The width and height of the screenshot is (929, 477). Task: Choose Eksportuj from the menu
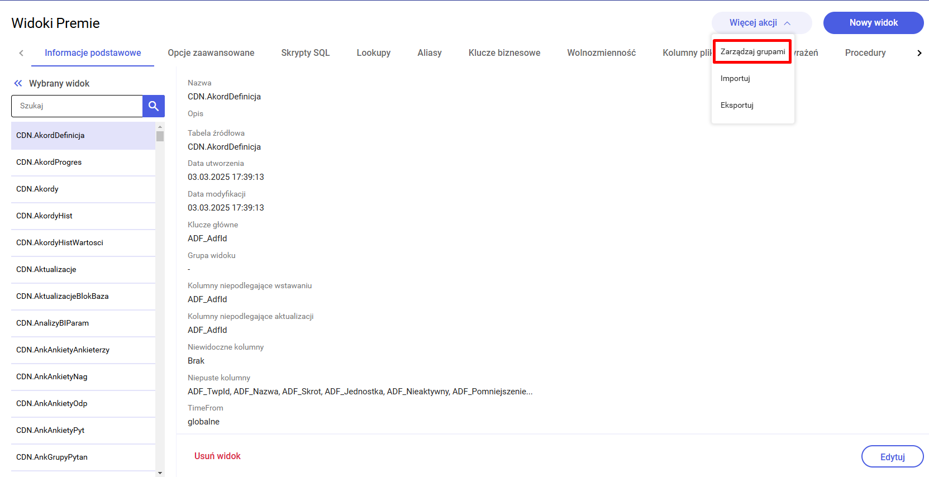[x=752, y=105]
